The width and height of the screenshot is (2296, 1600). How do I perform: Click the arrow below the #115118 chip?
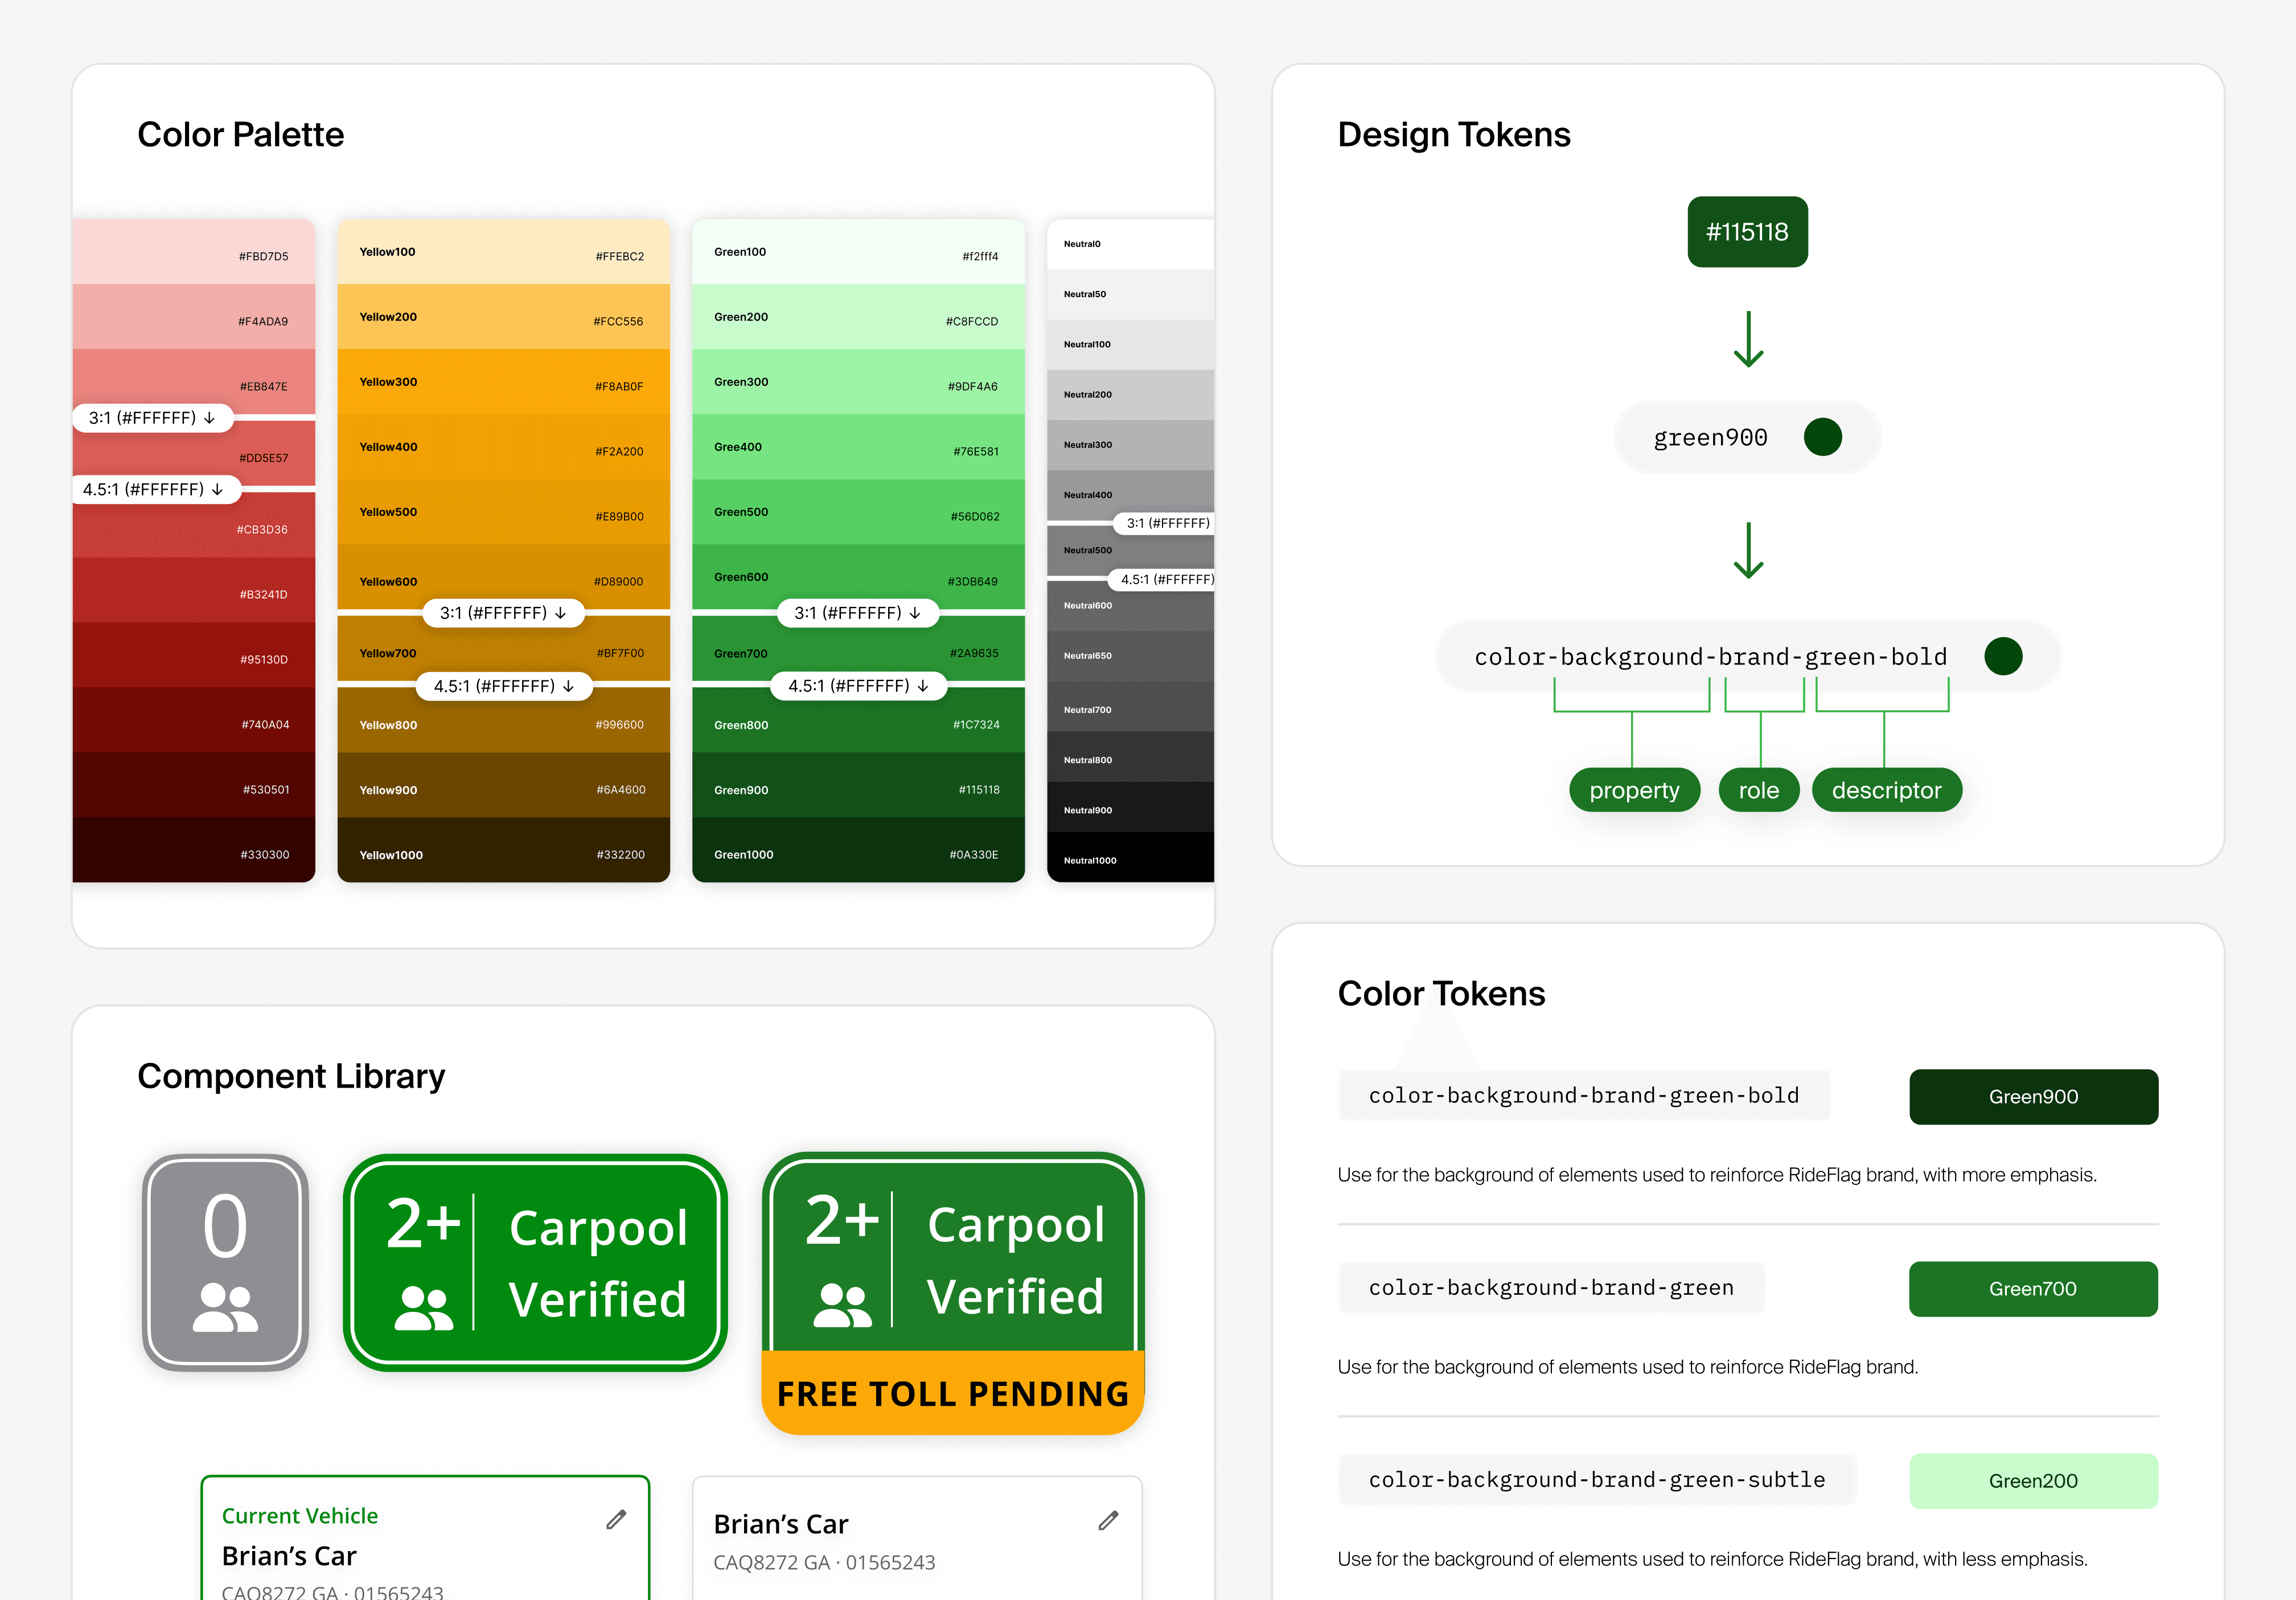coord(1748,339)
